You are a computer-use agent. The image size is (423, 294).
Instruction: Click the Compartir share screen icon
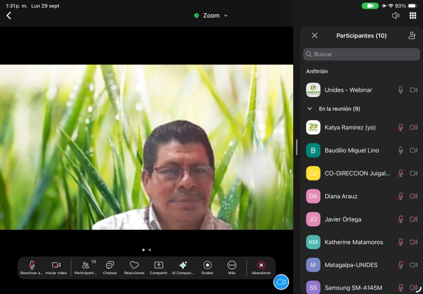tap(159, 265)
